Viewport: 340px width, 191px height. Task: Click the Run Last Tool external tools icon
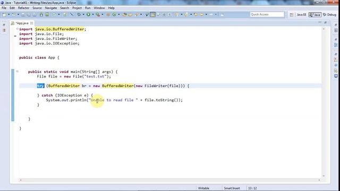[x=98, y=15]
